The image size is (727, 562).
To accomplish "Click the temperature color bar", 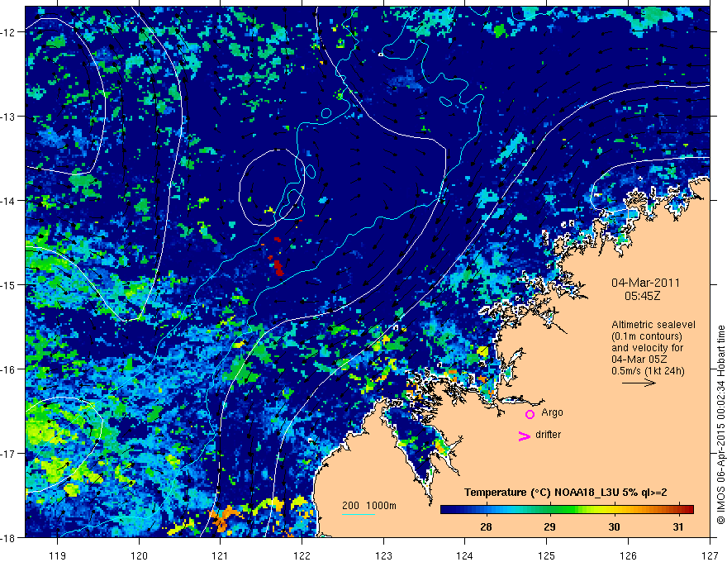I will 567,509.
